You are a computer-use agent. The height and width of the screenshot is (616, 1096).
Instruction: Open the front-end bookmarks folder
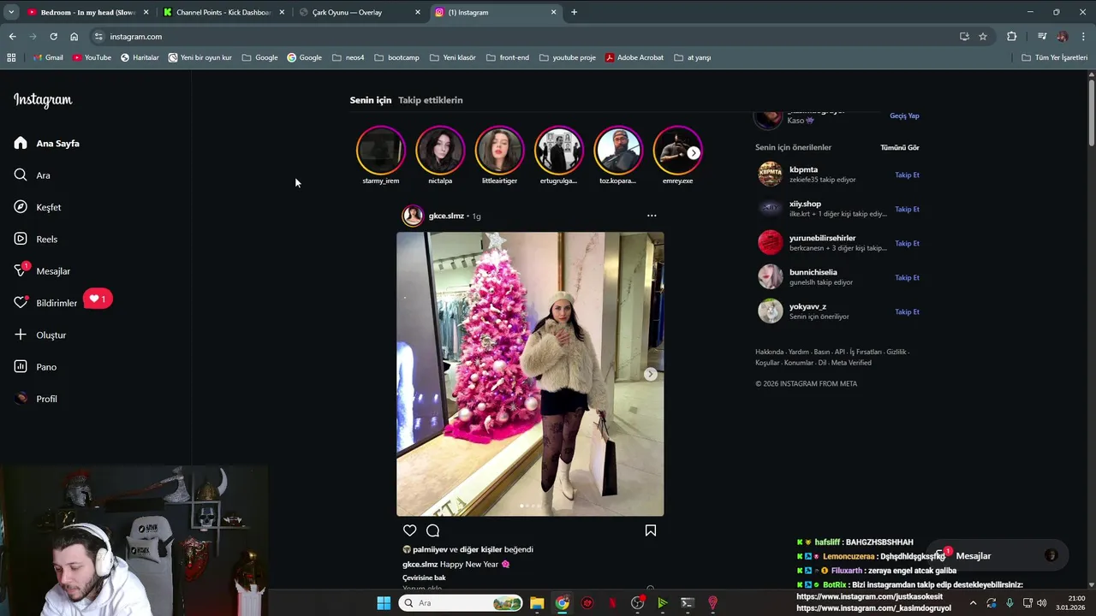pyautogui.click(x=508, y=57)
